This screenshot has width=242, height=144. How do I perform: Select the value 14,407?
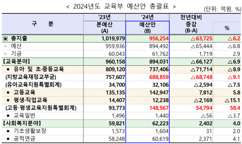coord(117,100)
